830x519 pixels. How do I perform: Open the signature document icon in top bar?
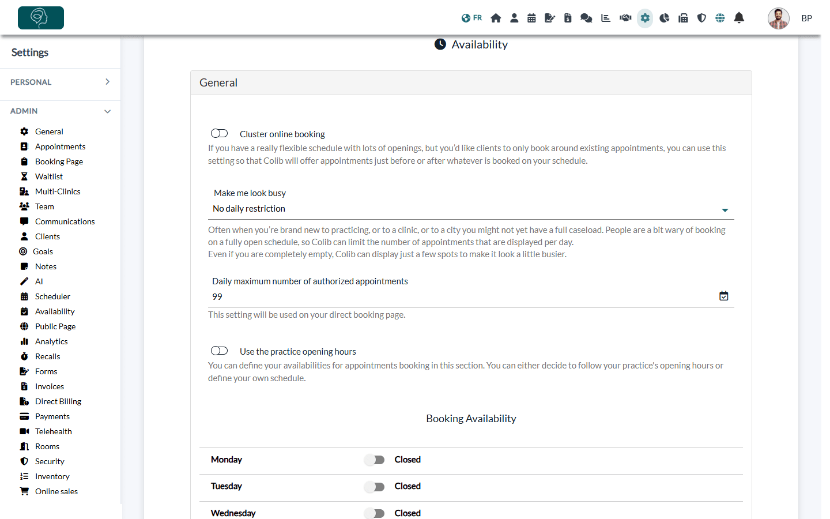[550, 18]
